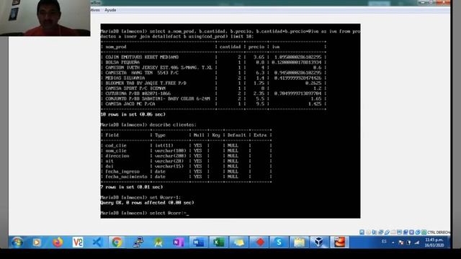Open the VNC viewer taskbar icon

click(x=78, y=242)
